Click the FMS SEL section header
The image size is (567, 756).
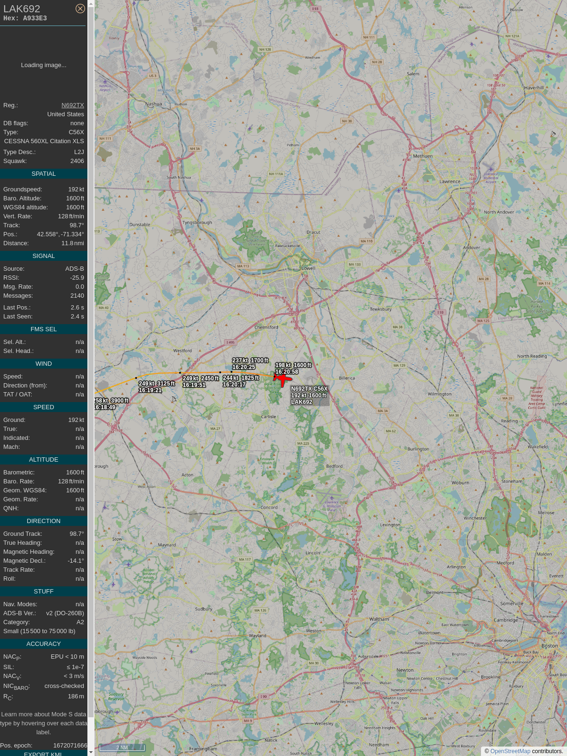[43, 329]
